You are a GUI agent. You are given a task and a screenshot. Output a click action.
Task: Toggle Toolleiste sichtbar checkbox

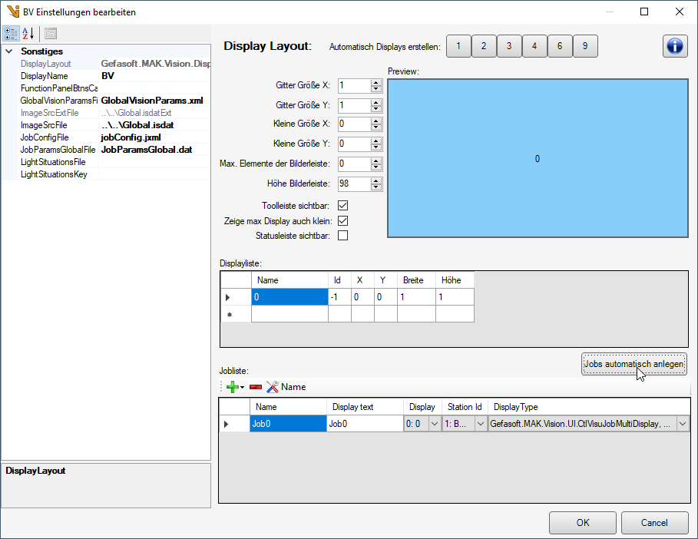click(342, 206)
